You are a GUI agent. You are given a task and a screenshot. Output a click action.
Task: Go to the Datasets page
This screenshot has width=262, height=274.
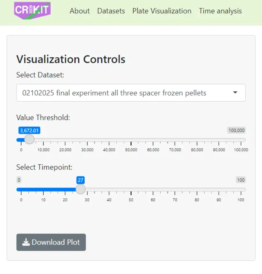(111, 11)
